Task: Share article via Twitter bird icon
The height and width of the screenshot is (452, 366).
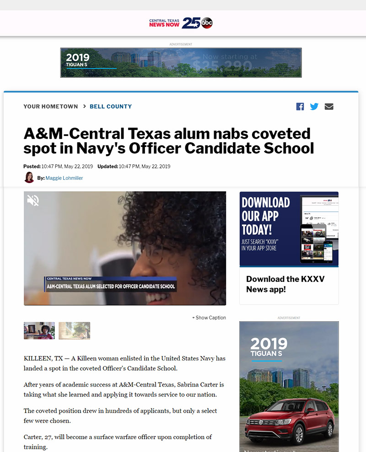Action: coord(314,107)
